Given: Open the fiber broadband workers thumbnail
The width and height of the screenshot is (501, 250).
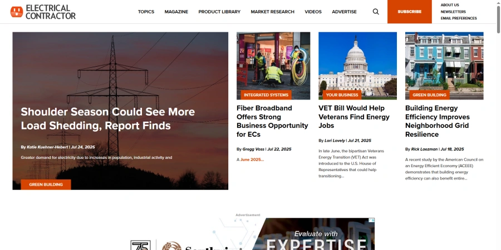Looking at the screenshot, I should pyautogui.click(x=273, y=66).
